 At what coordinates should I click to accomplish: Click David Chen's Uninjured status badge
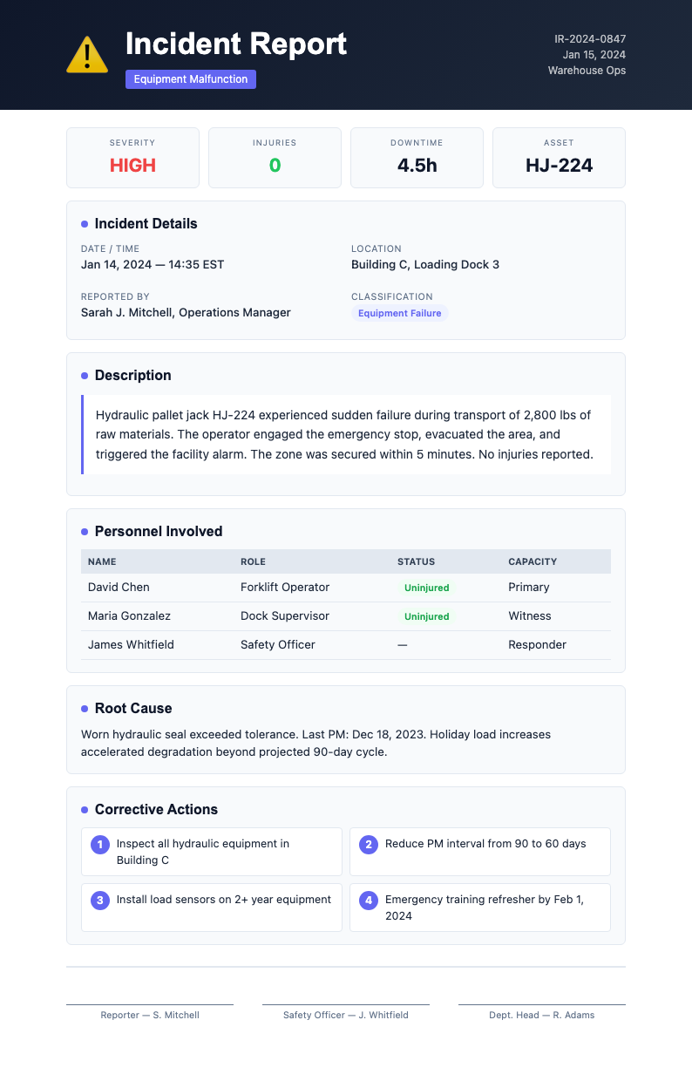click(x=427, y=588)
